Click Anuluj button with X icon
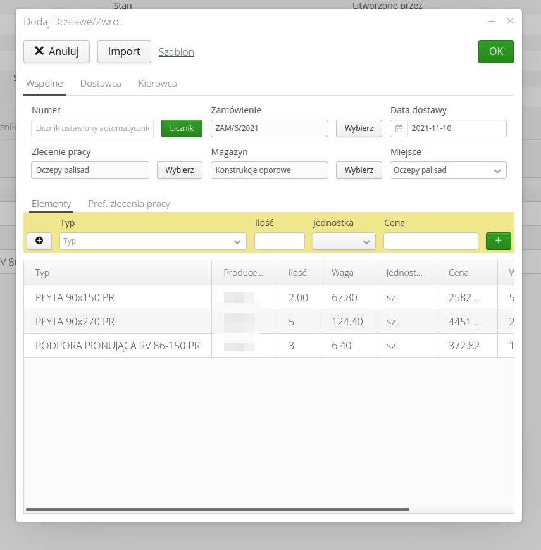The image size is (541, 550). pos(56,52)
